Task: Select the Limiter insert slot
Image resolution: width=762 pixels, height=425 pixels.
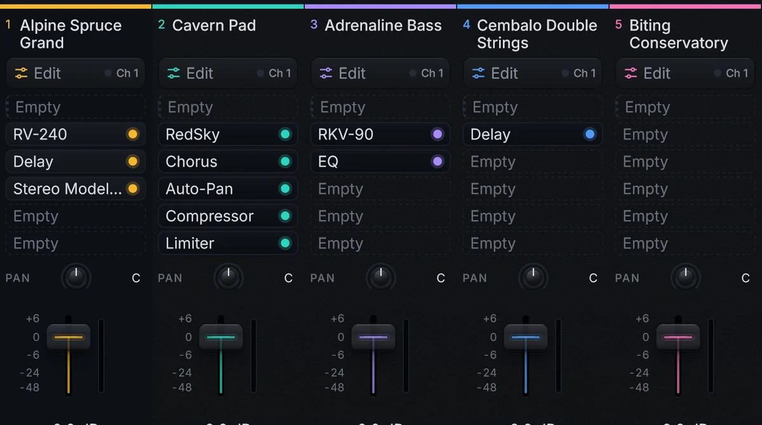Action: tap(228, 243)
